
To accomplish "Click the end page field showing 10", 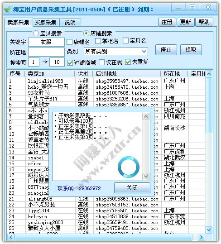I will (x=57, y=62).
